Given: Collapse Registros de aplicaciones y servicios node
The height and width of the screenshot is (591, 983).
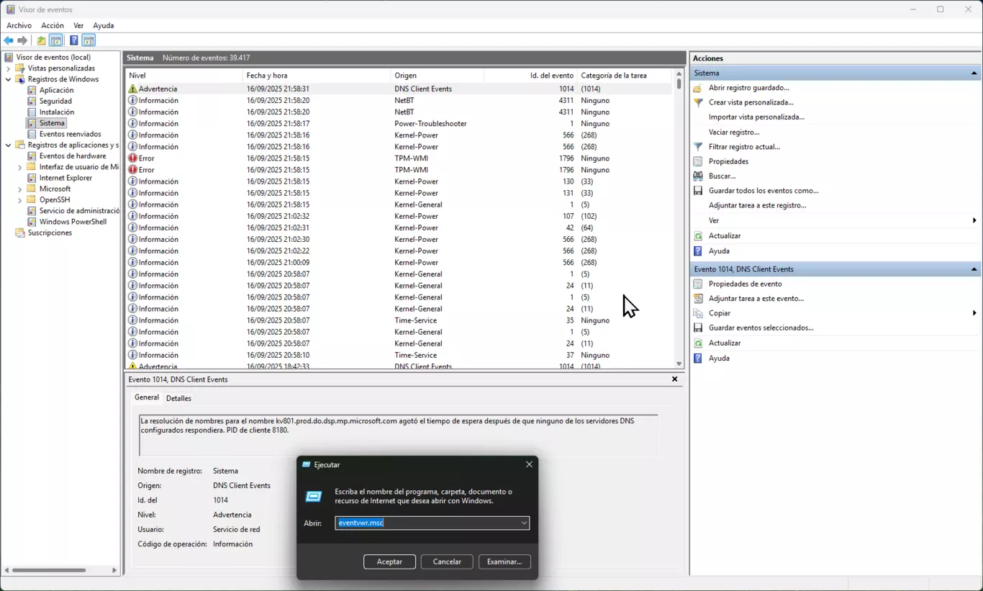Looking at the screenshot, I should 9,145.
